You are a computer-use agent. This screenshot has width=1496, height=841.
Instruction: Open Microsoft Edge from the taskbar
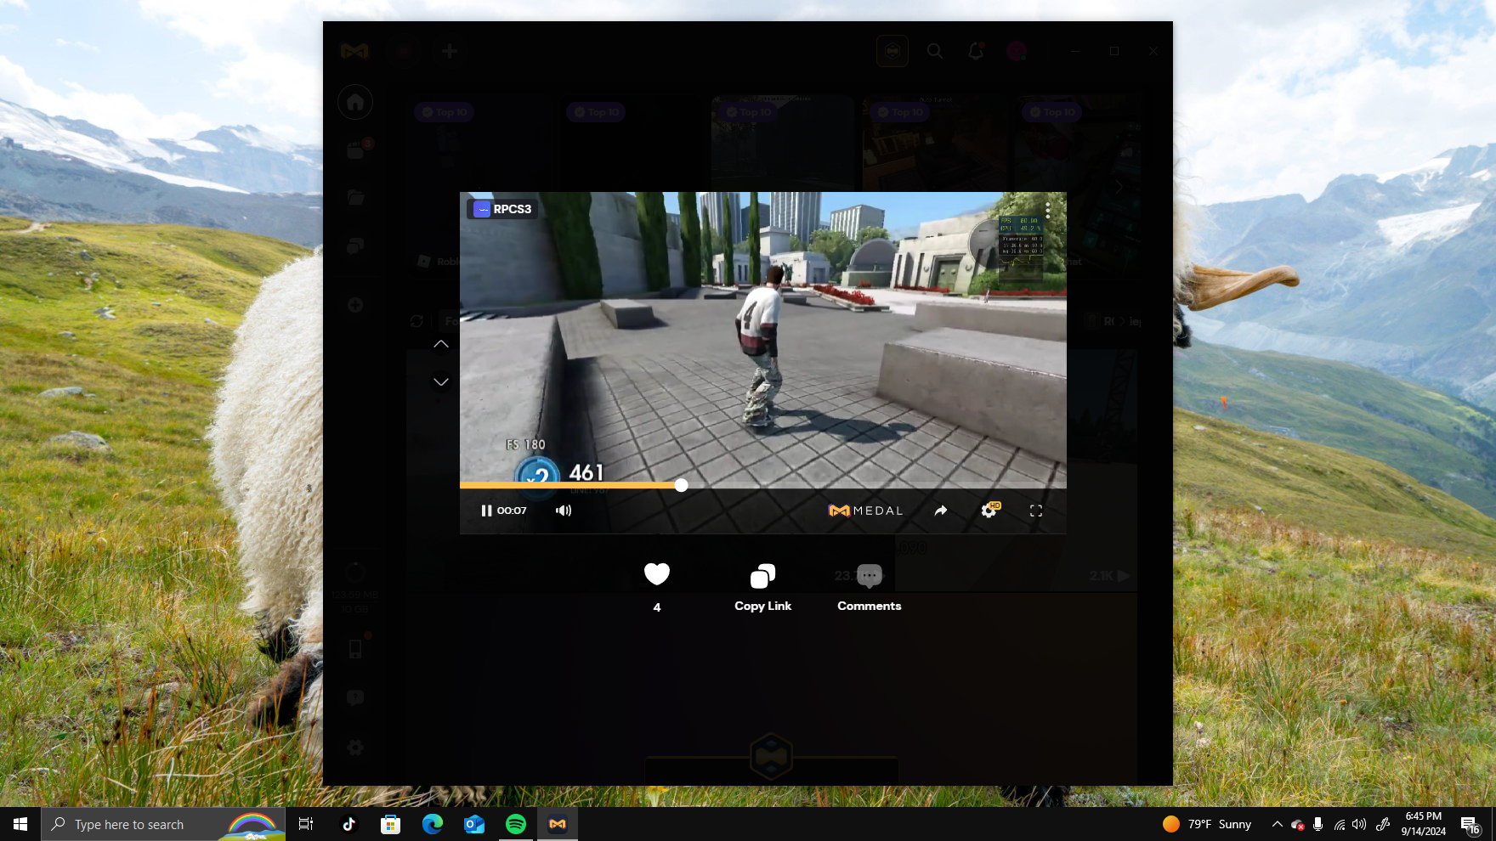click(432, 824)
